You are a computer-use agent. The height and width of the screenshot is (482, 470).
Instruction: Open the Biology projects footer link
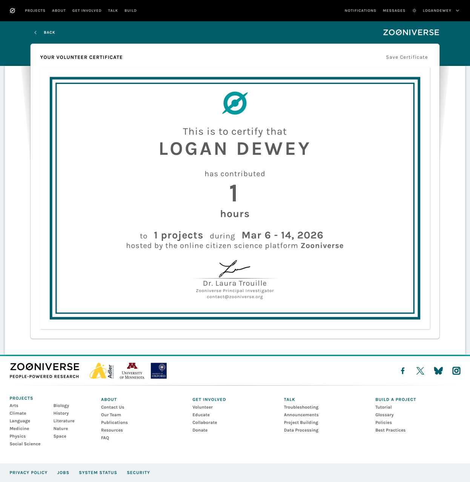(x=61, y=406)
